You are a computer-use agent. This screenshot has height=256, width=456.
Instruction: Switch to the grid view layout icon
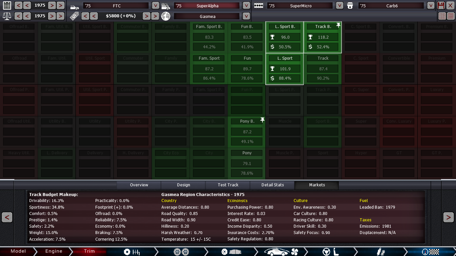tap(442, 16)
